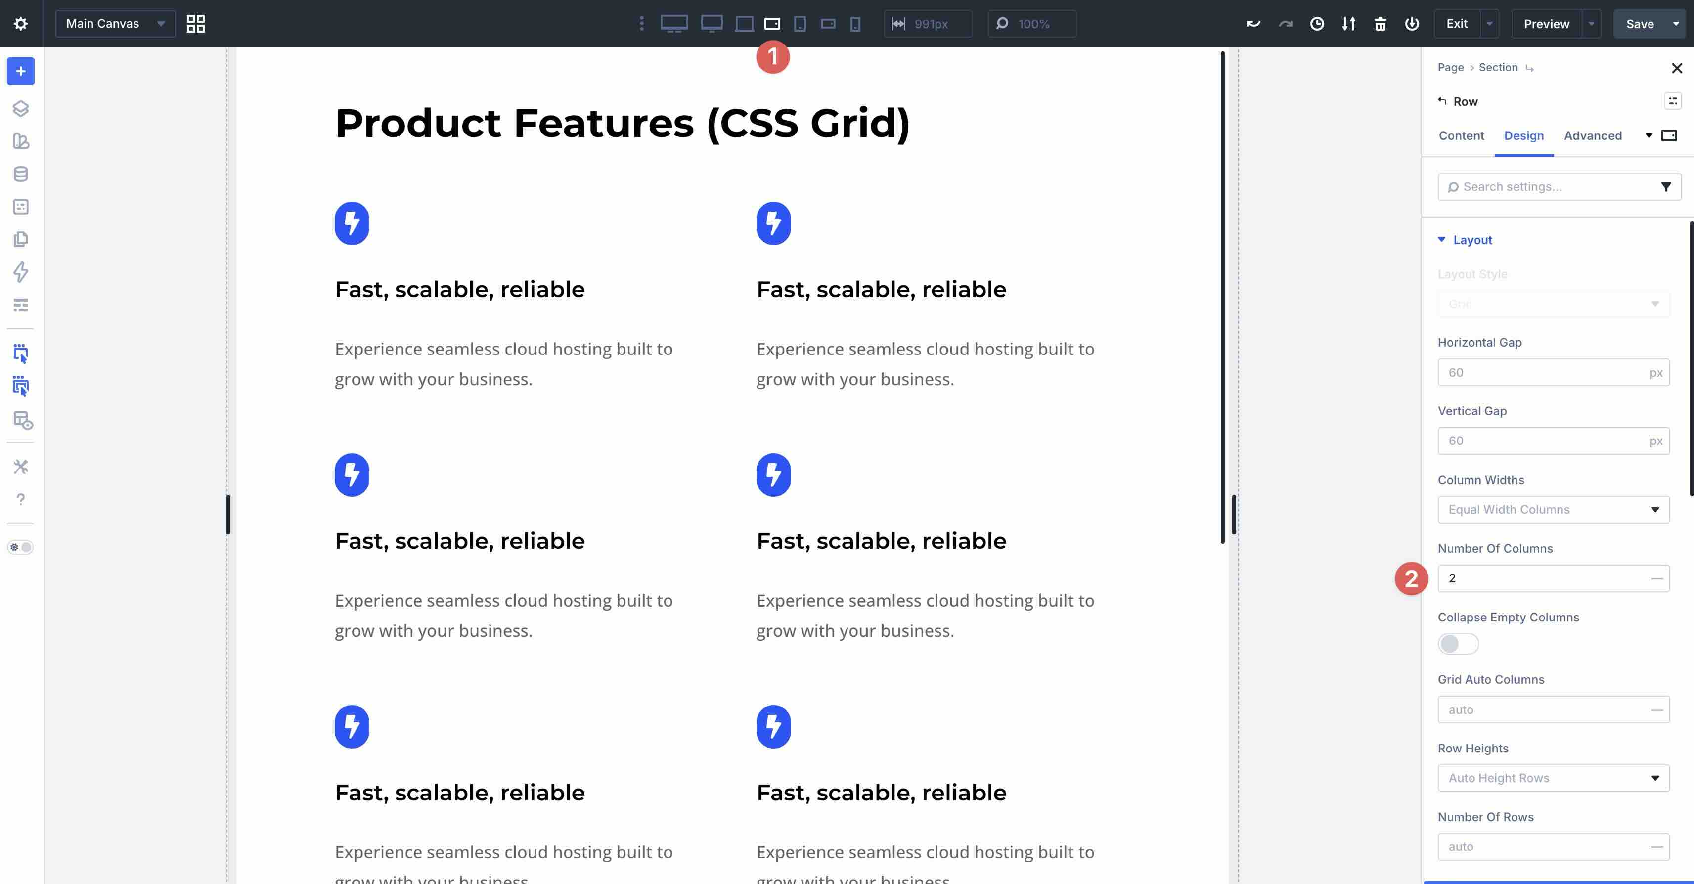The image size is (1694, 884).
Task: Toggle the gear switch at sidebar bottom
Action: (x=20, y=547)
